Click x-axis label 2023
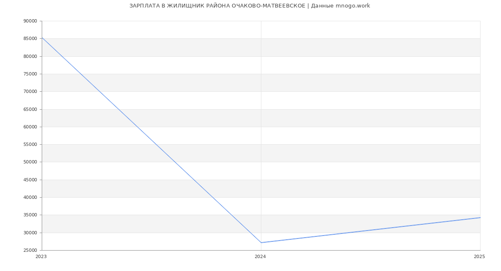Screen dimensions: 501x271 click(41, 257)
